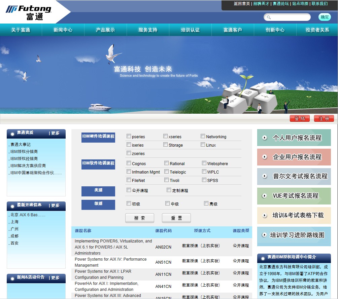Image resolution: width=338 pixels, height=299 pixels.
Task: Open the 产品展示 menu
Action: tap(105, 30)
